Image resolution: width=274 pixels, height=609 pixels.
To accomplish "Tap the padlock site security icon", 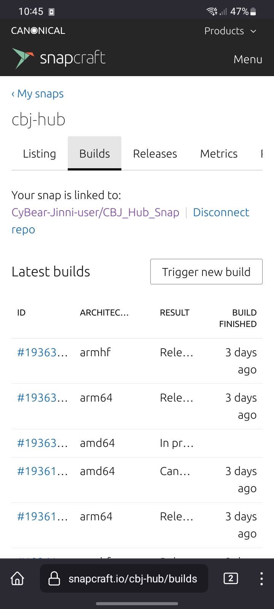I will click(x=54, y=579).
